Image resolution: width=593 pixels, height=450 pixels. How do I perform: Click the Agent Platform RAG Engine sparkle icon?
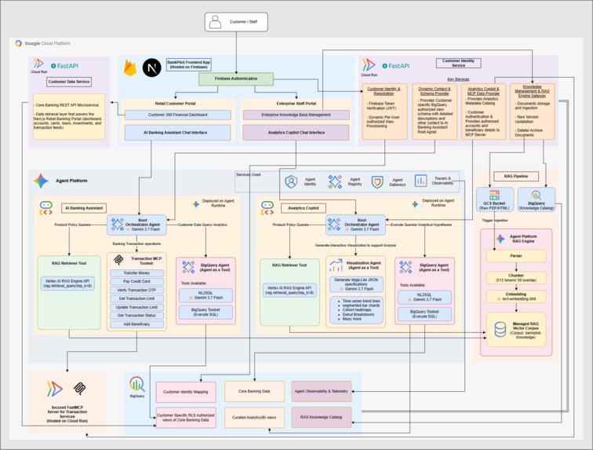(x=500, y=239)
